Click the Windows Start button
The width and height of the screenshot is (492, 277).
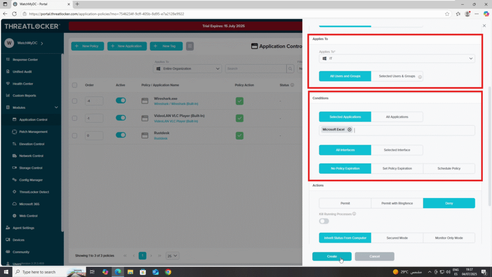[x=6, y=272]
